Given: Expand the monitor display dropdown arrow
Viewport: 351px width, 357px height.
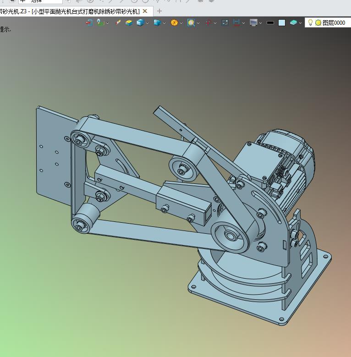Looking at the screenshot, I should tap(260, 23).
